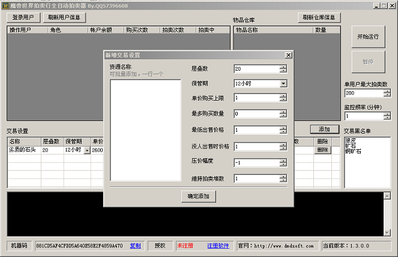398x257 pixels.
Task: Click the 拍卖次数 column header
Action: pyautogui.click(x=178, y=30)
